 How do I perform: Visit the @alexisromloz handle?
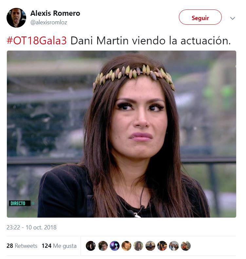click(x=49, y=22)
